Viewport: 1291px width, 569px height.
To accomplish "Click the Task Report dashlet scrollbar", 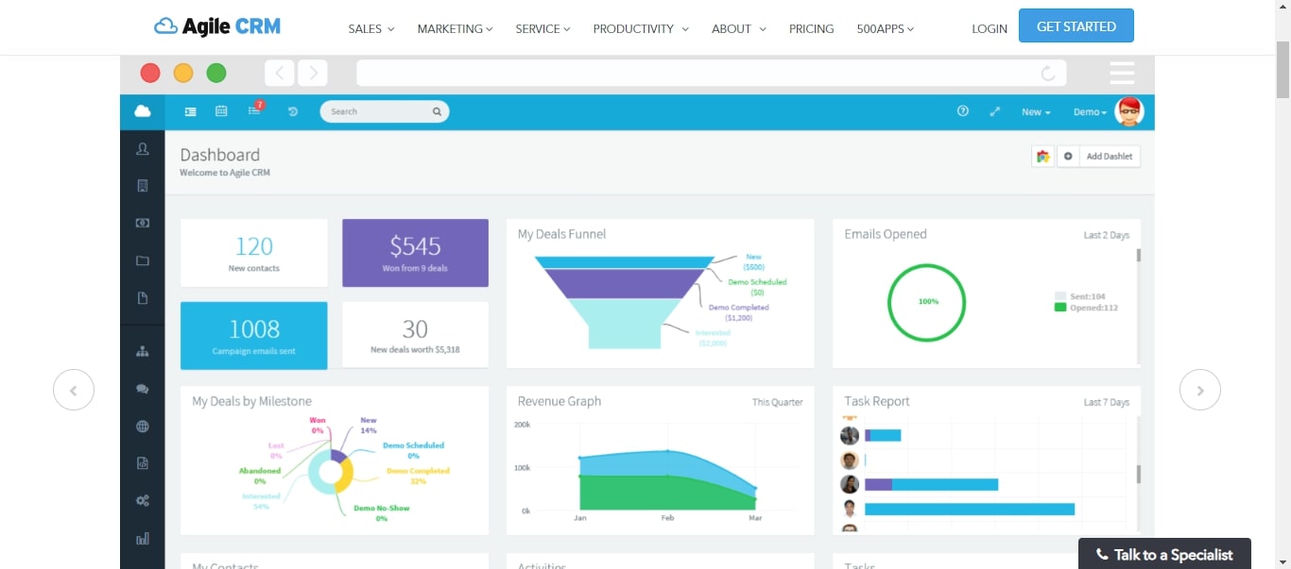I will pos(1139,474).
